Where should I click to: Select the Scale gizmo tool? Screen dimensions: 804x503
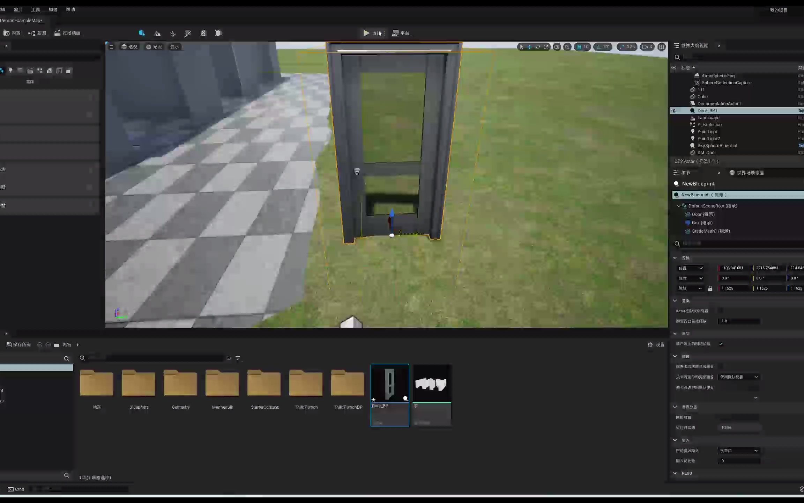(546, 46)
